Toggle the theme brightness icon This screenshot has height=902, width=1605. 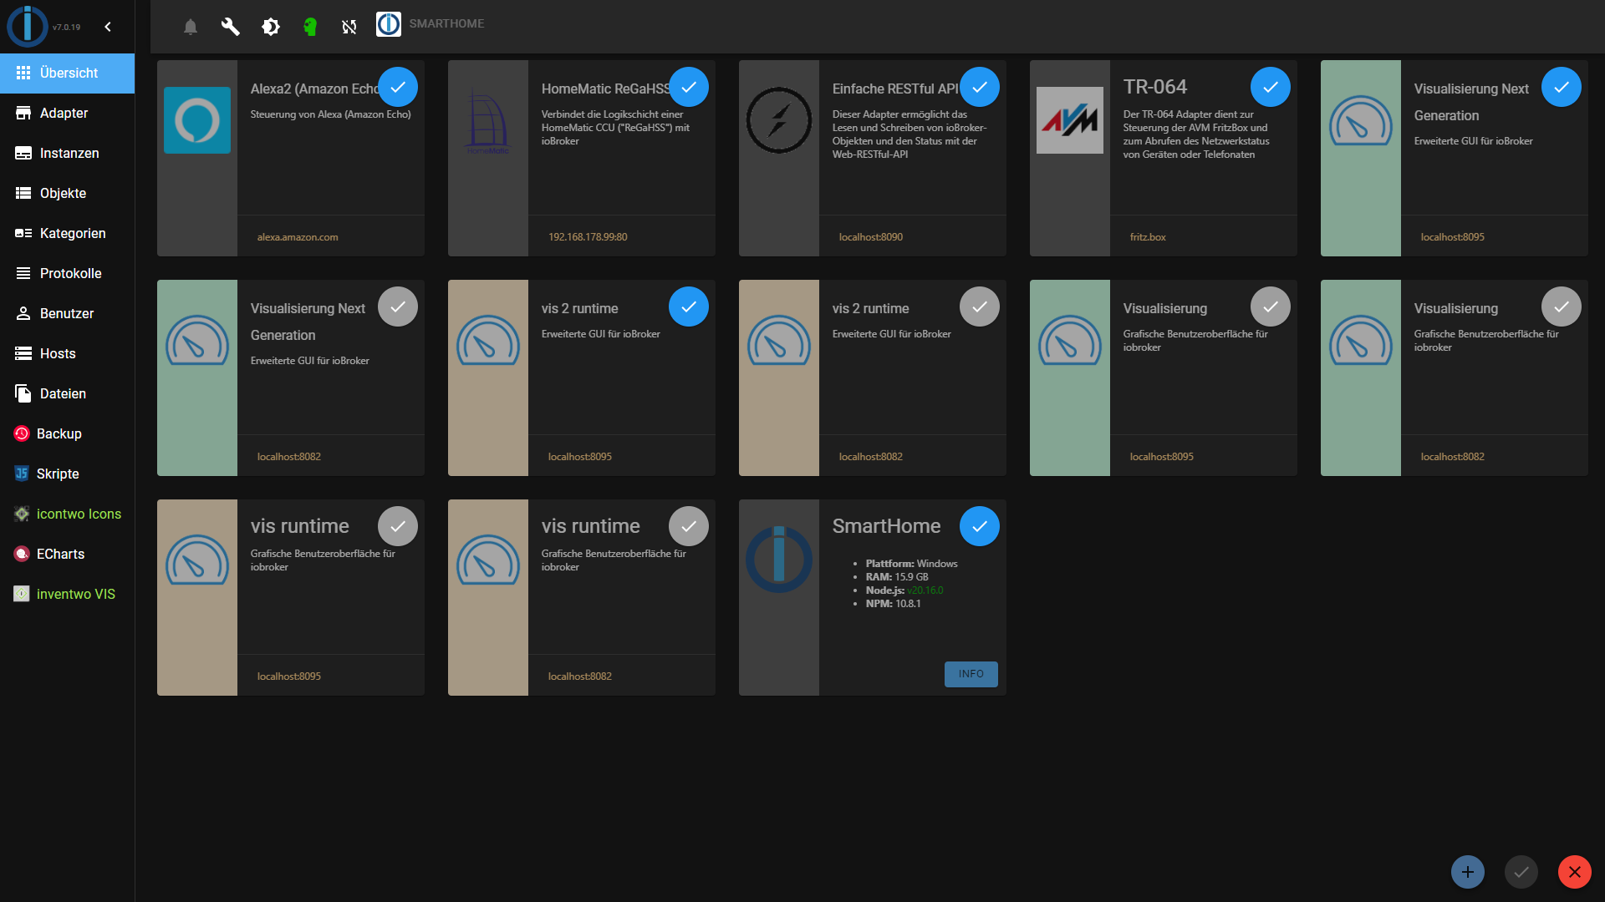(270, 27)
